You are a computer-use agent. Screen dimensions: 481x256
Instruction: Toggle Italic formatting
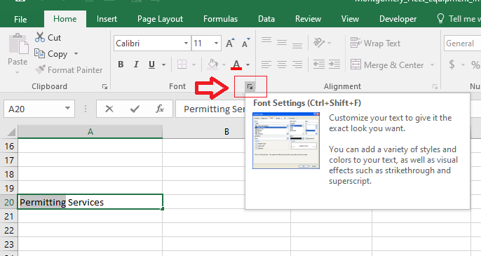[136, 65]
